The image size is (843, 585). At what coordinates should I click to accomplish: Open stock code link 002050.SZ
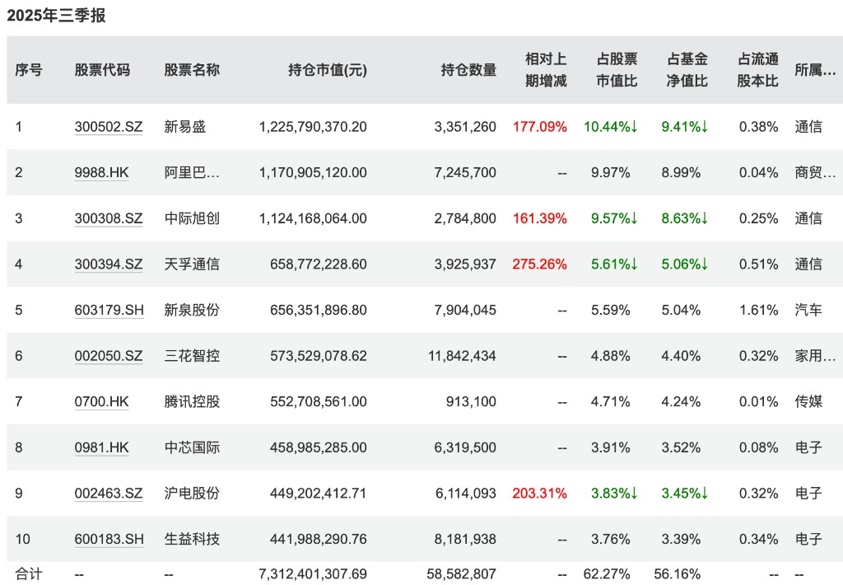109,356
